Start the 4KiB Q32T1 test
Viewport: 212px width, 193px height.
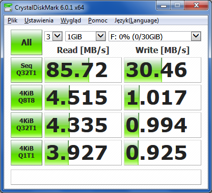[26, 125]
